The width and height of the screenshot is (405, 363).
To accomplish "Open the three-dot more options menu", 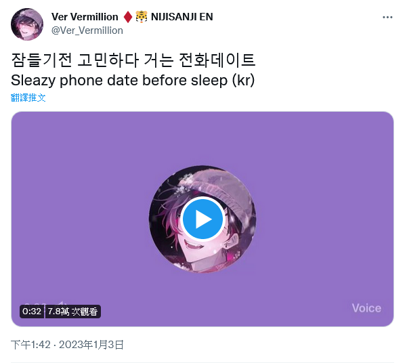I will tap(387, 18).
